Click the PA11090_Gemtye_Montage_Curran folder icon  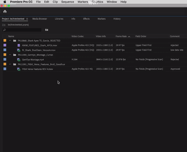pos(15,55)
